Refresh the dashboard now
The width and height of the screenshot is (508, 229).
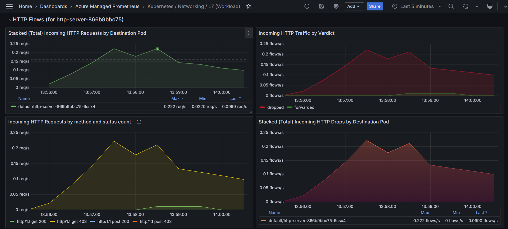tap(466, 6)
